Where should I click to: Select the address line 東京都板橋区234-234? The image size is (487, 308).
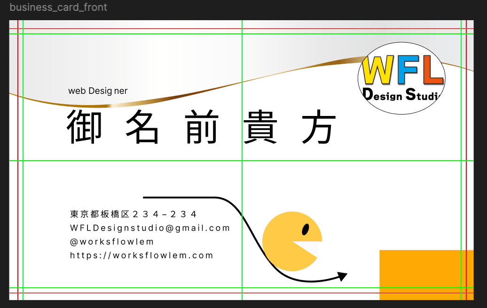(133, 214)
